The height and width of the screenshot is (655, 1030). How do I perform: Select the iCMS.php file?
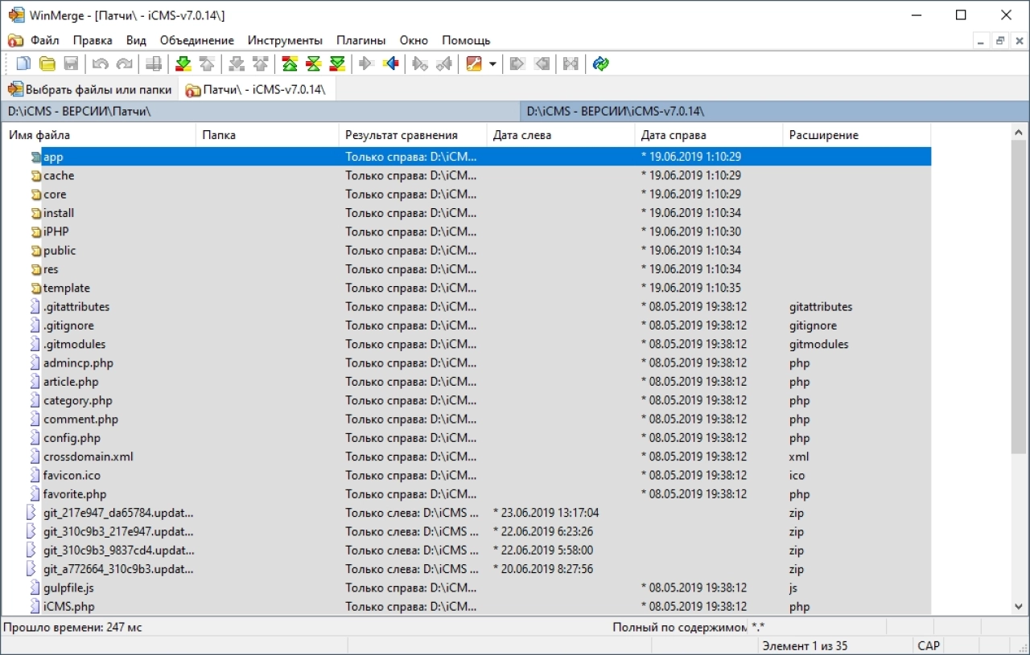tap(467, 607)
